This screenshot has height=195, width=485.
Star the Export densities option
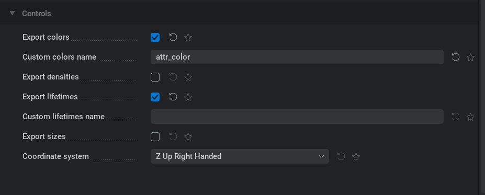[188, 77]
